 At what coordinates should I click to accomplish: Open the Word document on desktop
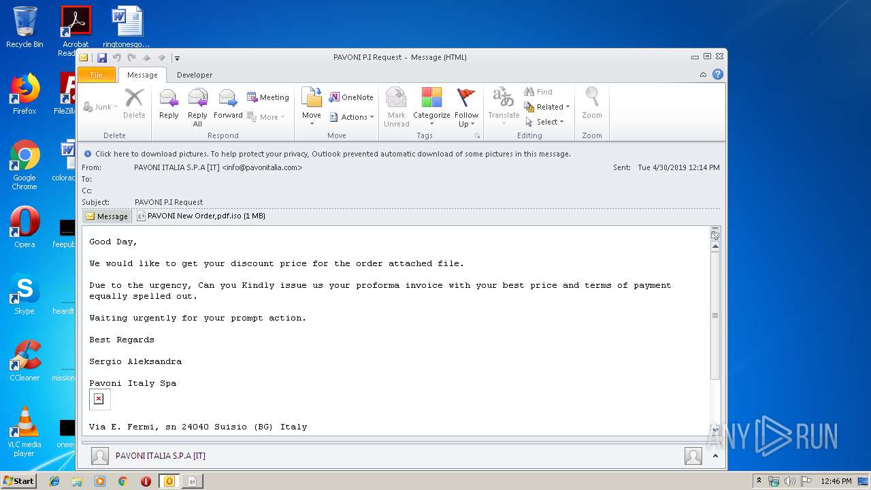coord(127,27)
